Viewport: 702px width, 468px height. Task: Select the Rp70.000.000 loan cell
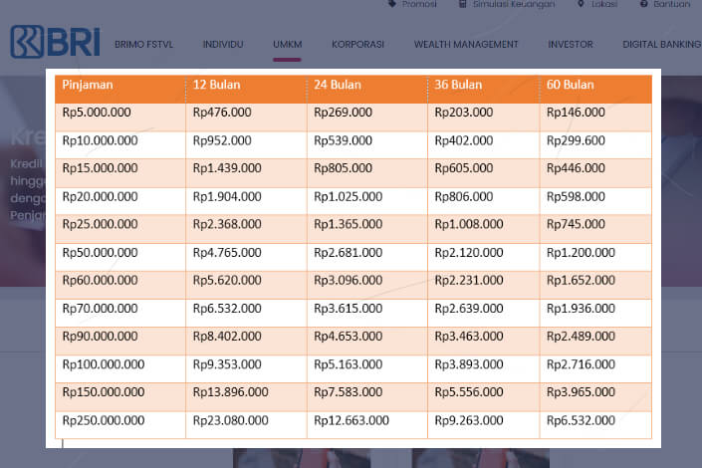(x=120, y=313)
